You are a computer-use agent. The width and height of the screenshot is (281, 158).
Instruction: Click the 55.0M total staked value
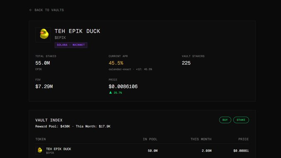coord(43,63)
